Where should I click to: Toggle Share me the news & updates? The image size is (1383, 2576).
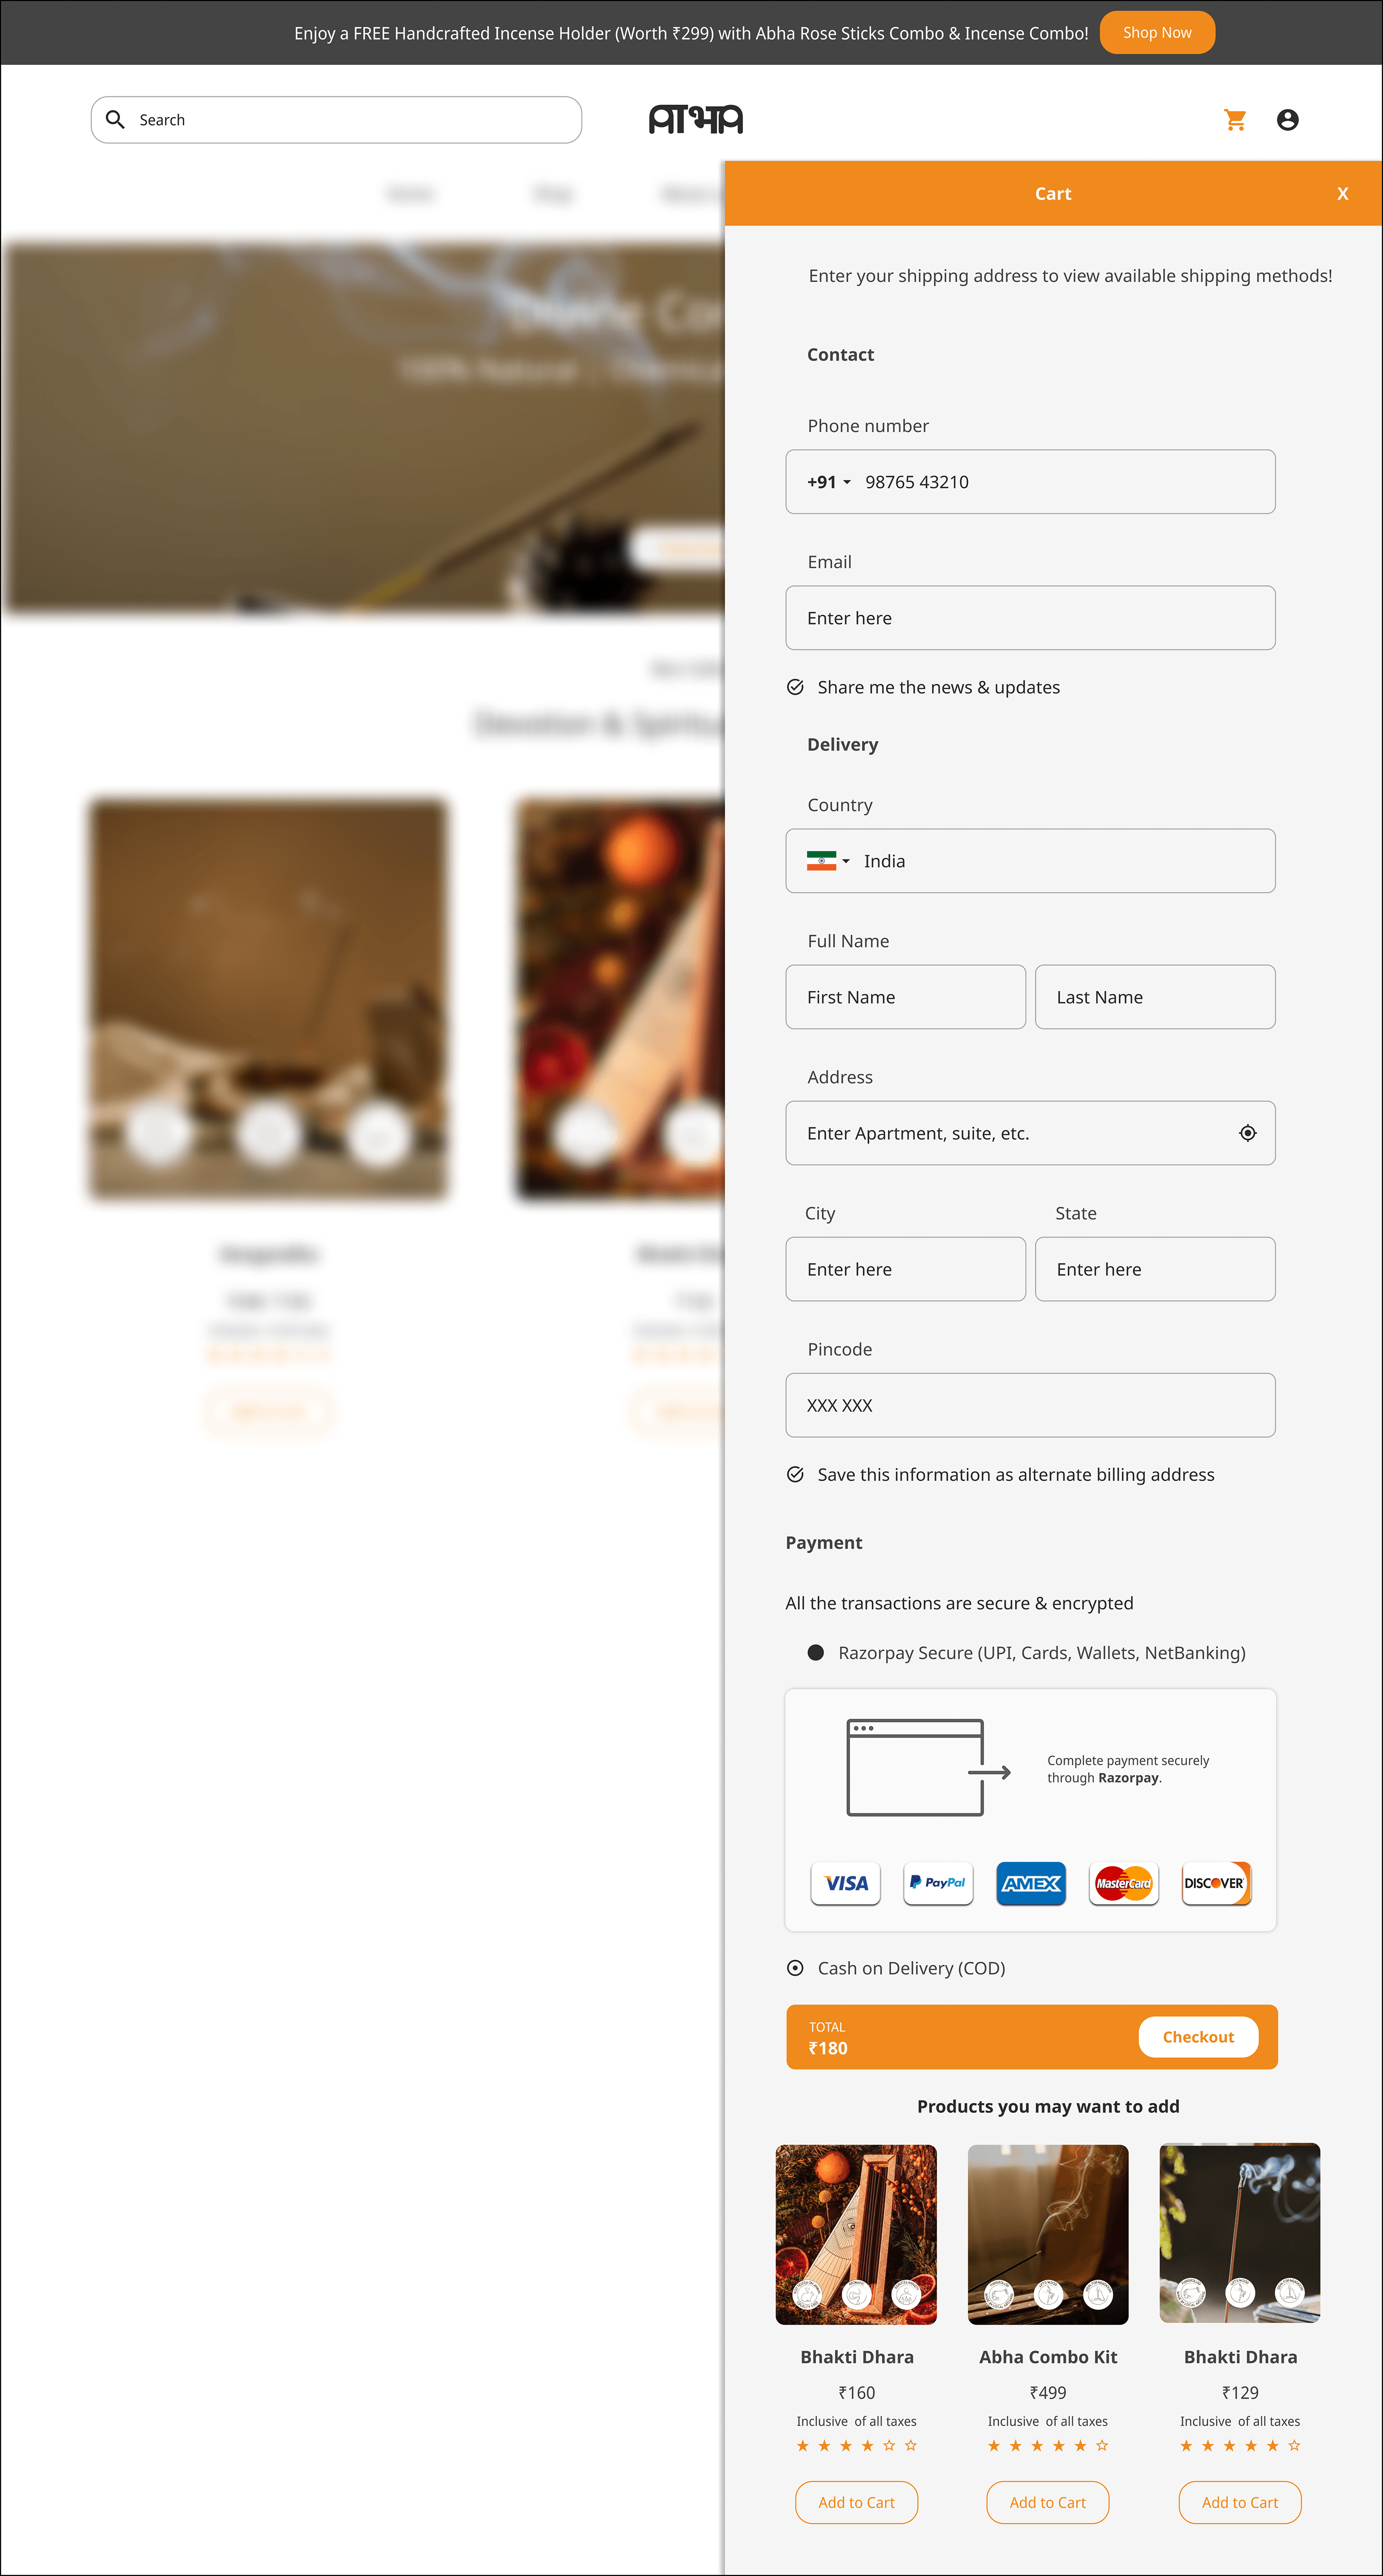pos(795,687)
